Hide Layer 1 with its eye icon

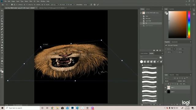click(x=165, y=88)
